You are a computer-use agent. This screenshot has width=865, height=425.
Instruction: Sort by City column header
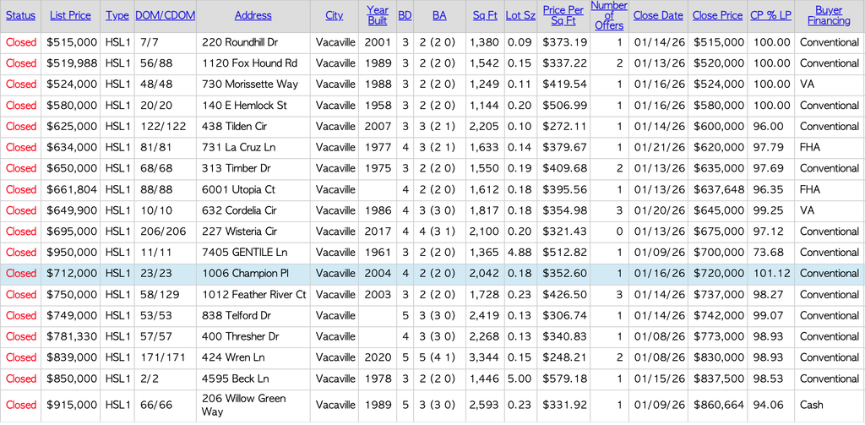[x=334, y=16]
